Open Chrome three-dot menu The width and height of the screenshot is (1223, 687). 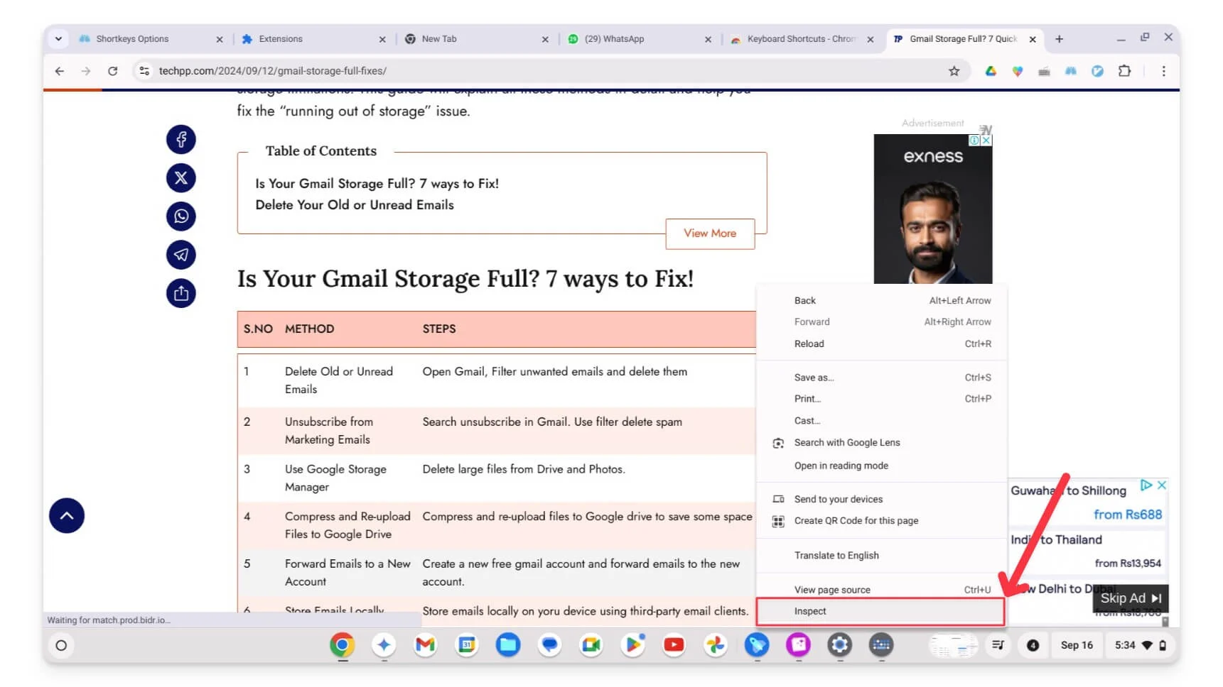tap(1163, 71)
